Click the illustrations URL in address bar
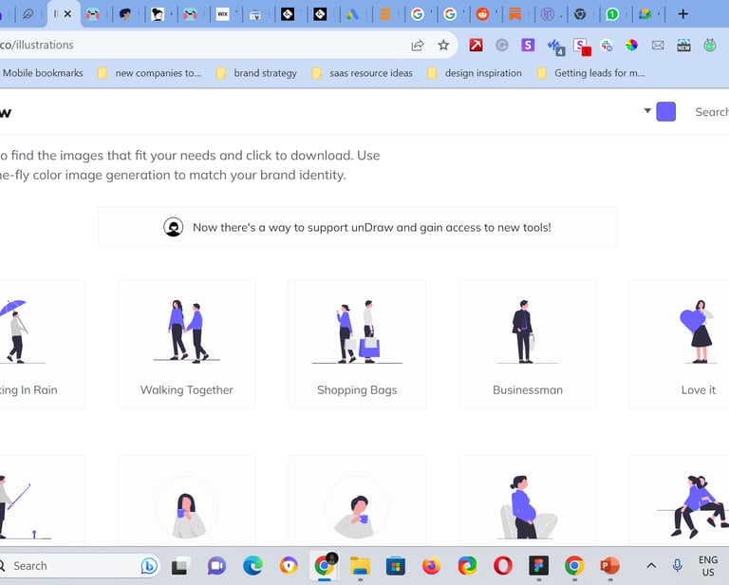 tap(37, 45)
